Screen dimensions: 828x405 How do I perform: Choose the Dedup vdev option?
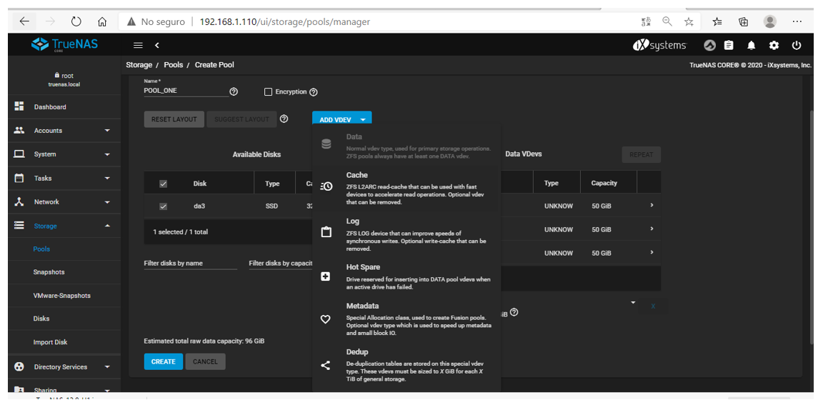coord(406,366)
